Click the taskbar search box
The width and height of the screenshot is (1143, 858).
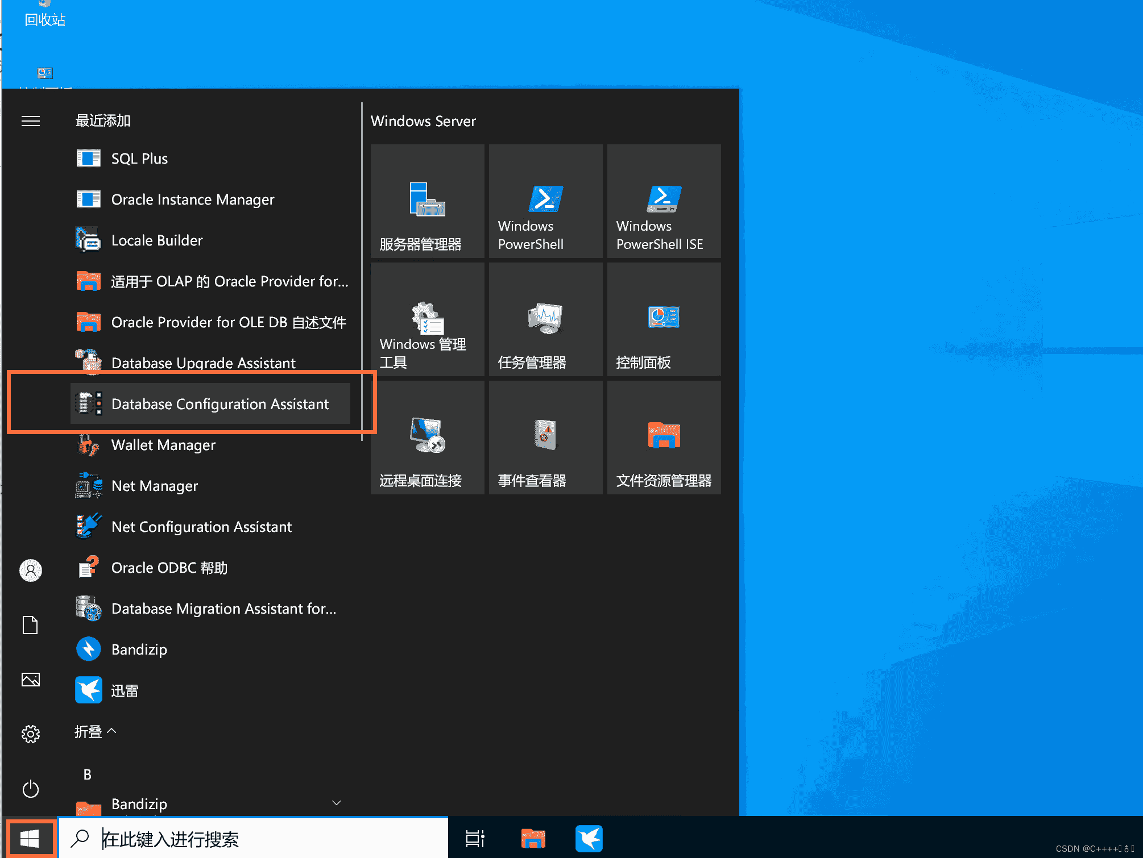[x=254, y=838]
